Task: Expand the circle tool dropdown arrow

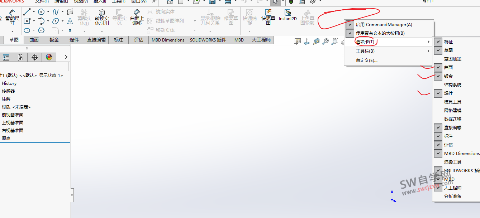Action: pyautogui.click(x=48, y=11)
